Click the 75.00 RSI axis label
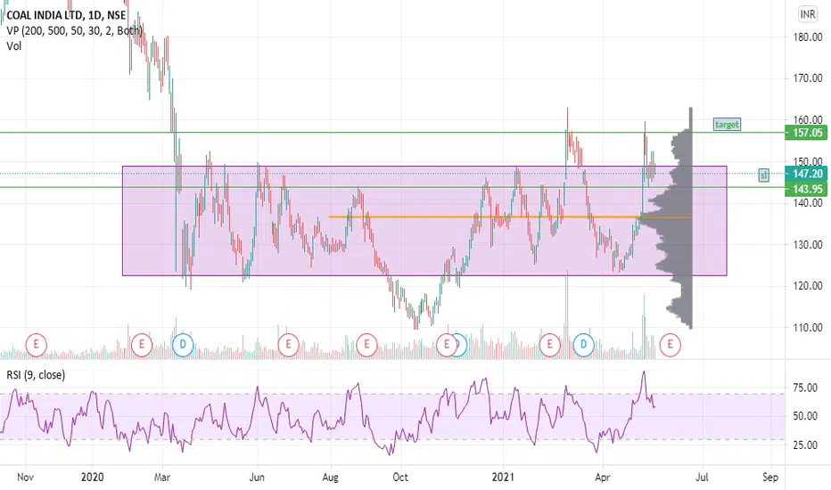 coord(804,388)
